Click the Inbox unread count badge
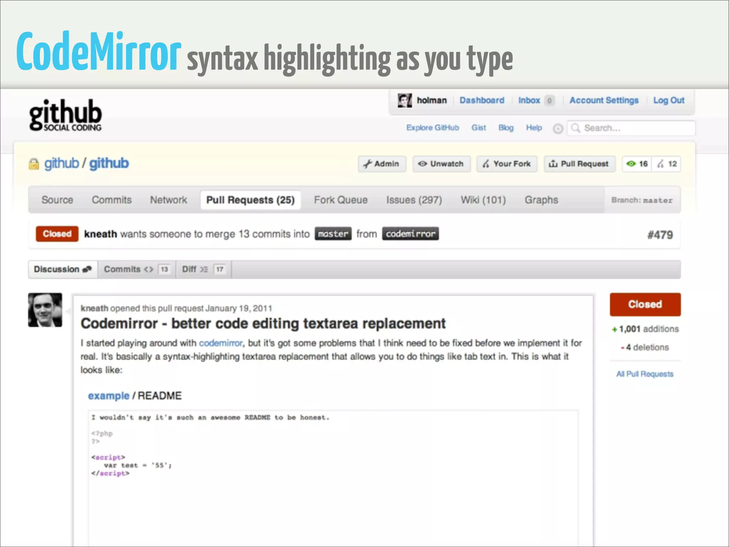 (x=549, y=101)
